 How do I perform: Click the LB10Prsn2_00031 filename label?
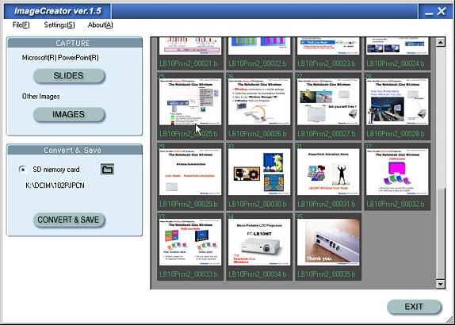[327, 204]
